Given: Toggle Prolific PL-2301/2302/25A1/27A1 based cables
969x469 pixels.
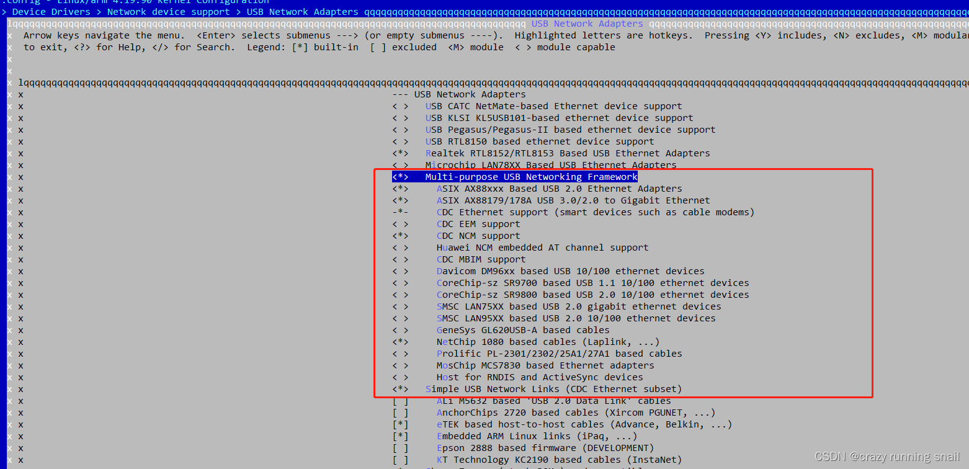Looking at the screenshot, I should pos(537,354).
